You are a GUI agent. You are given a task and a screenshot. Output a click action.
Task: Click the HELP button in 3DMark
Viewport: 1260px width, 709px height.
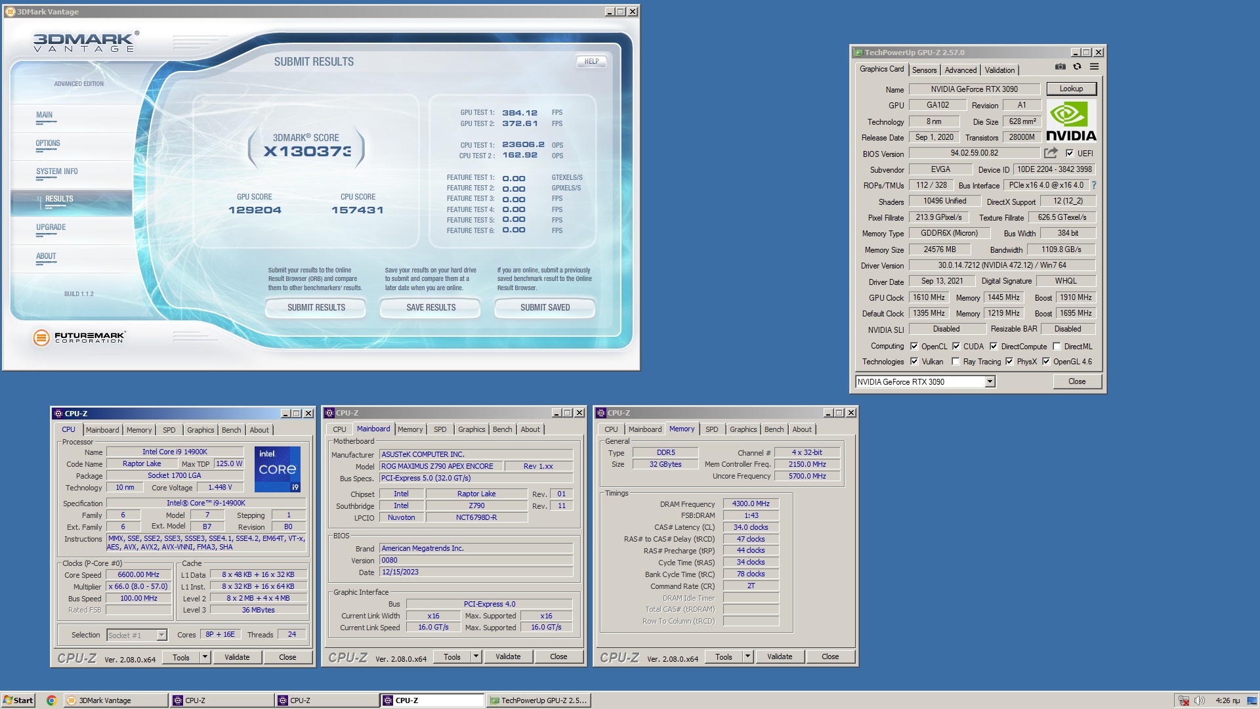click(592, 62)
